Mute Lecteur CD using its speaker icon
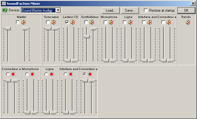Viewport: 197px width, 119px height. click(x=73, y=22)
